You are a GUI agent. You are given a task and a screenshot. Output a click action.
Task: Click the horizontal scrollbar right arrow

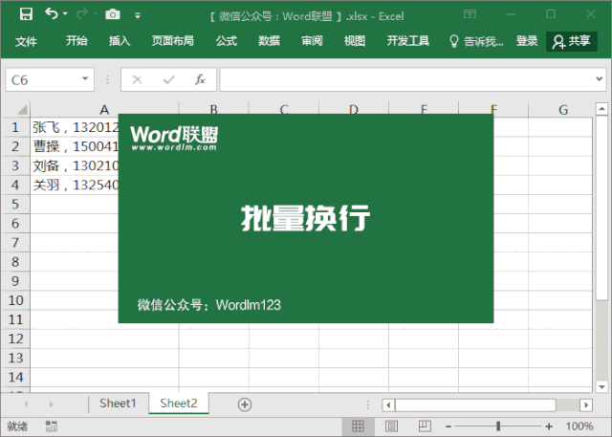click(x=586, y=405)
